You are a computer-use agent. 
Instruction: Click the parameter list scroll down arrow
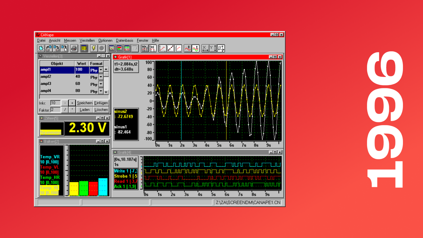click(106, 92)
